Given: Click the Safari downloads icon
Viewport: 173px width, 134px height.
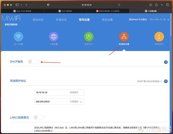Looking at the screenshot, I should tap(151, 5).
